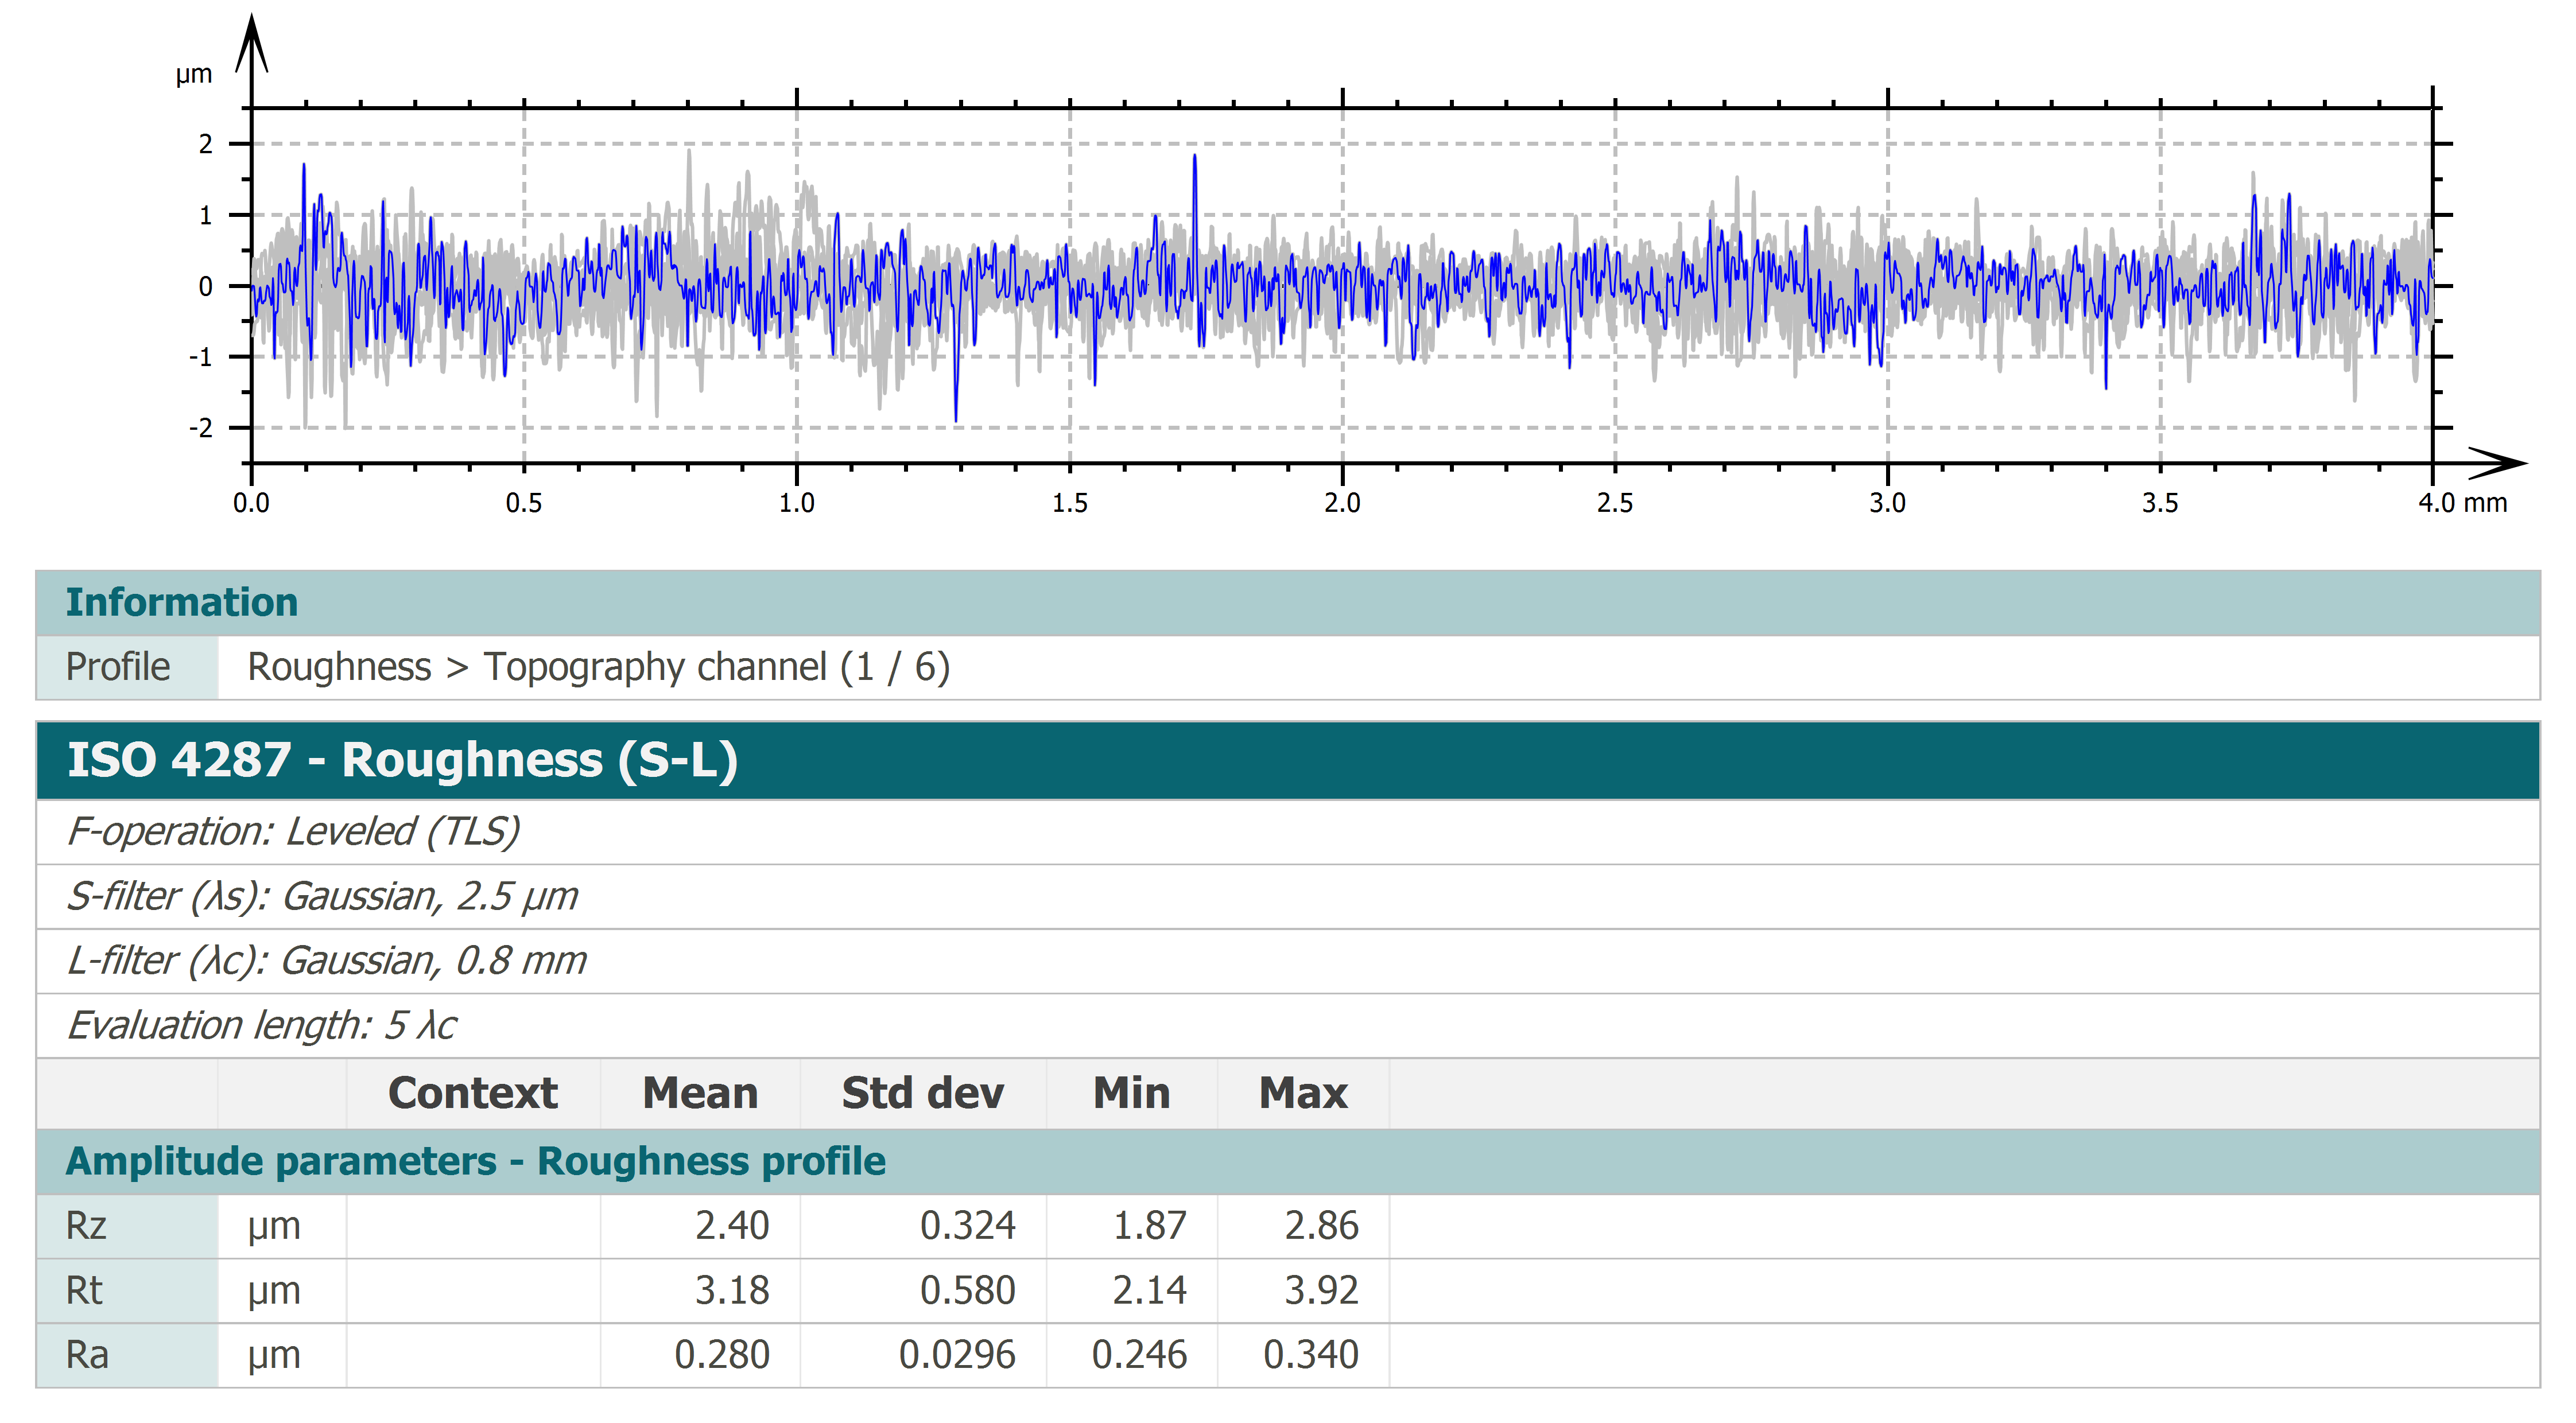Click the Min column header
Viewport: 2576px width, 1423px height.
pos(1131,1093)
